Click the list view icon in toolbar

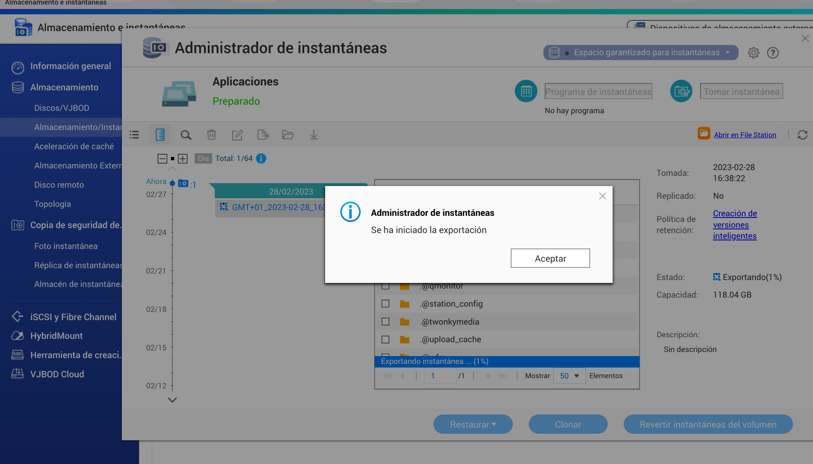(x=135, y=135)
